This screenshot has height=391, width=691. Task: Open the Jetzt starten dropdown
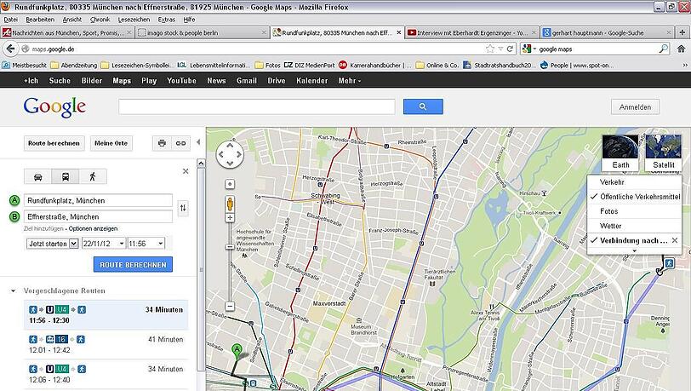click(x=53, y=243)
